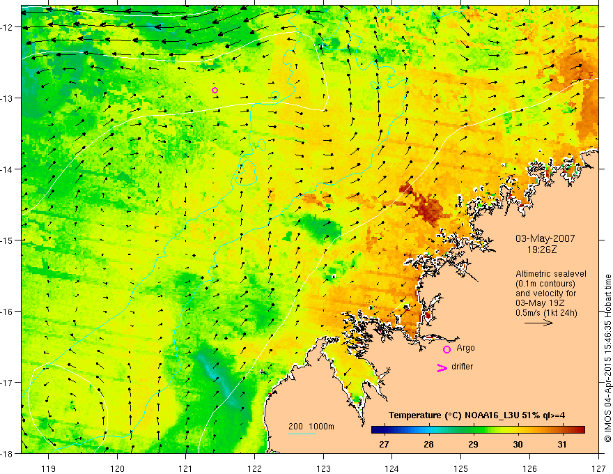Click the '03-May-2007' date text
The width and height of the screenshot is (613, 474).
(x=545, y=238)
